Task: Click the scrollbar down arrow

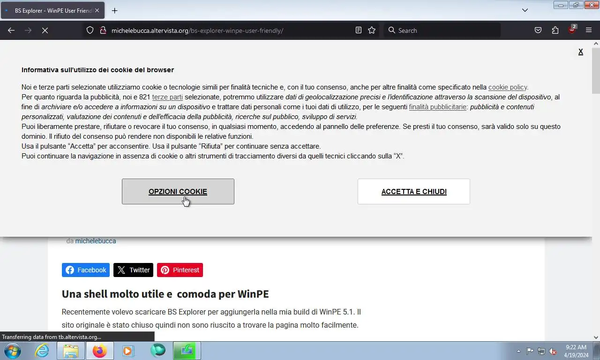Action: pos(596,337)
